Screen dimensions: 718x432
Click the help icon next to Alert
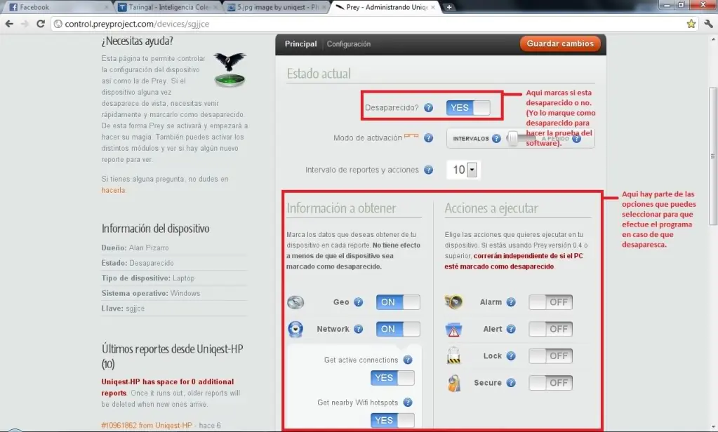(511, 329)
